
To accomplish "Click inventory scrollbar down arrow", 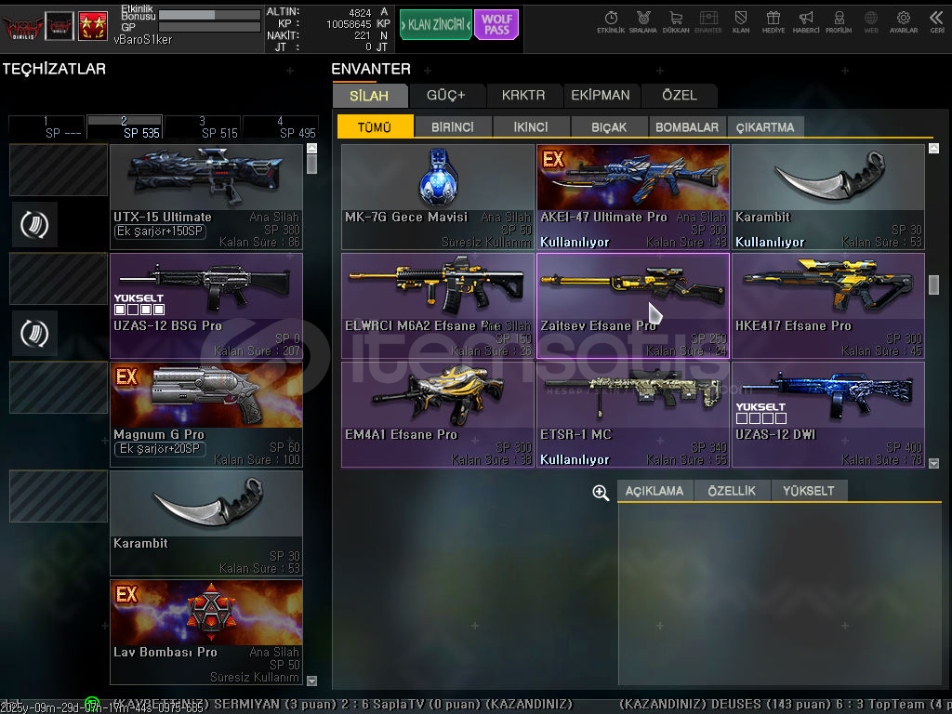I will click(x=933, y=463).
